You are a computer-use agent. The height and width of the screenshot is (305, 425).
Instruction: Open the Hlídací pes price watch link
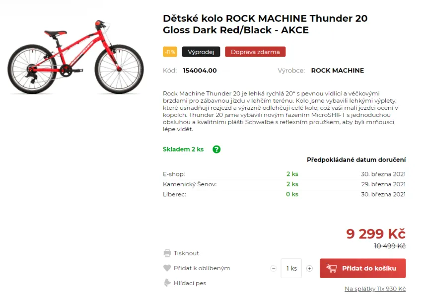[x=190, y=283]
